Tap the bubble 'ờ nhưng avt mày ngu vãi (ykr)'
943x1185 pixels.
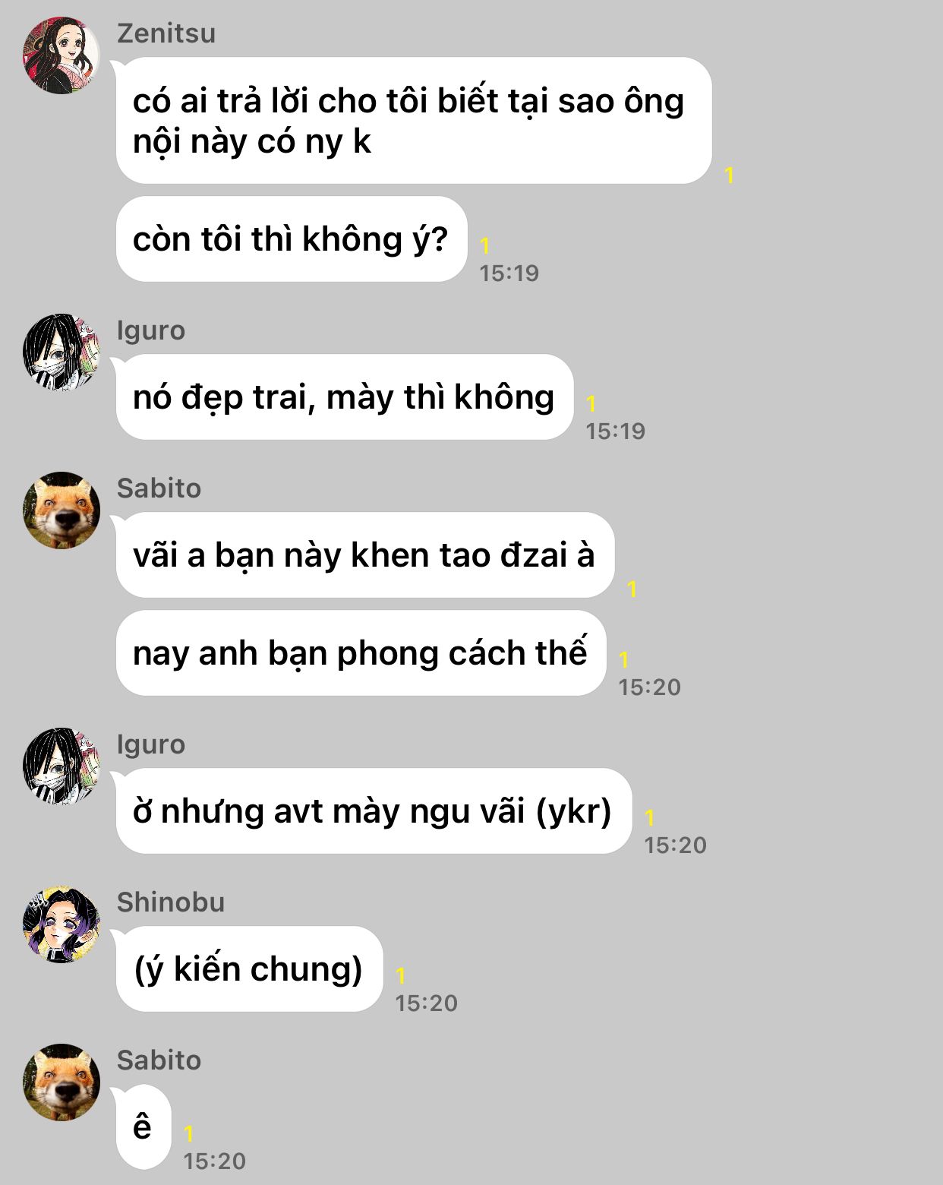(x=374, y=811)
